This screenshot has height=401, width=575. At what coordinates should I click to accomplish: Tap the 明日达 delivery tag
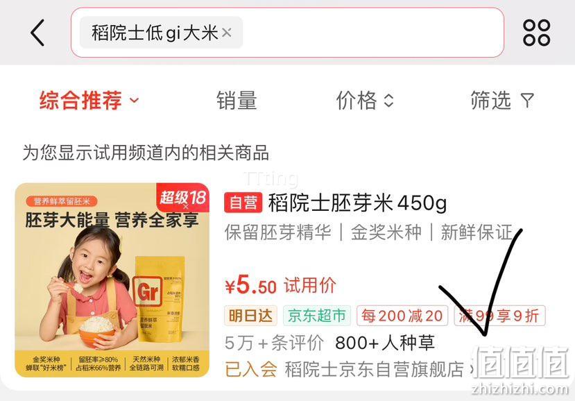[x=251, y=316]
